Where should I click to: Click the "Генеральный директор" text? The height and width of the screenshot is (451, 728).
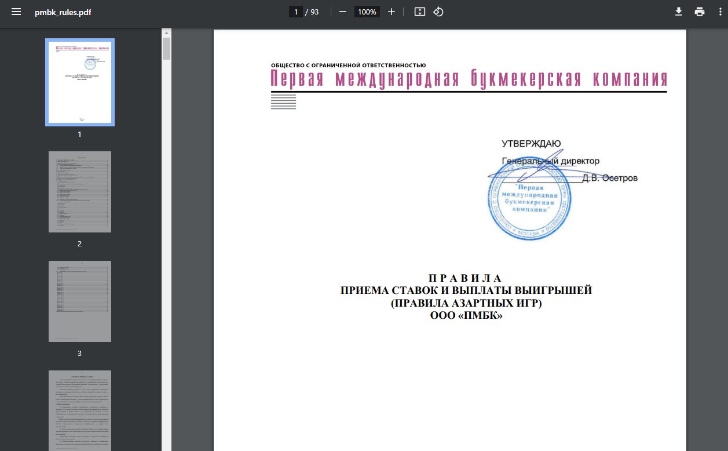tap(551, 161)
